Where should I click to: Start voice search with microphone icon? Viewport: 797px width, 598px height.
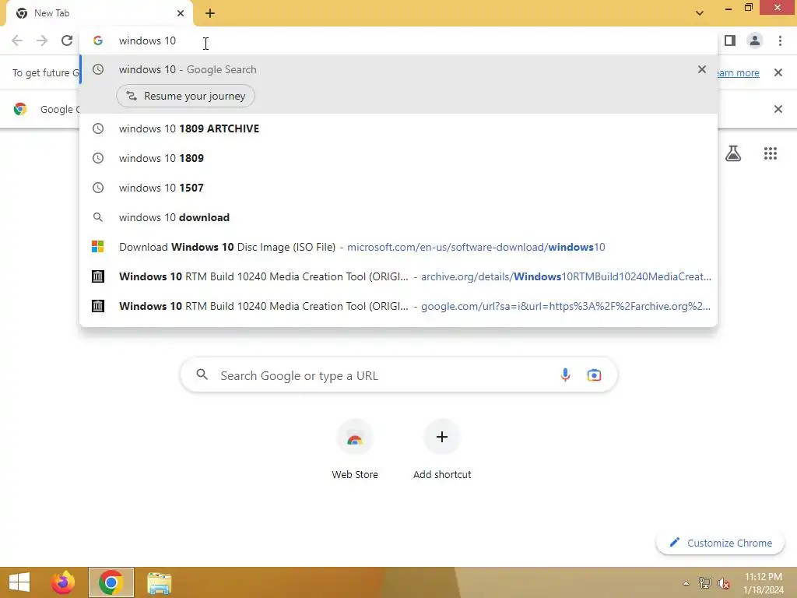565,375
